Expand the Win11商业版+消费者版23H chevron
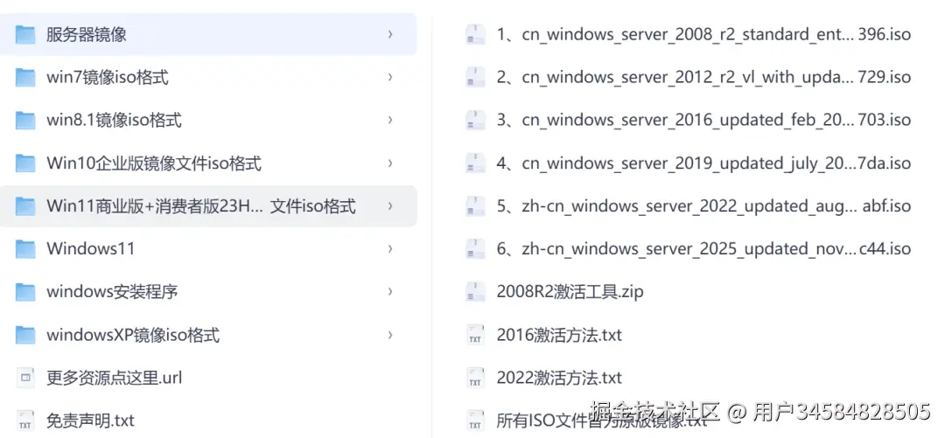The width and height of the screenshot is (945, 438). [390, 206]
